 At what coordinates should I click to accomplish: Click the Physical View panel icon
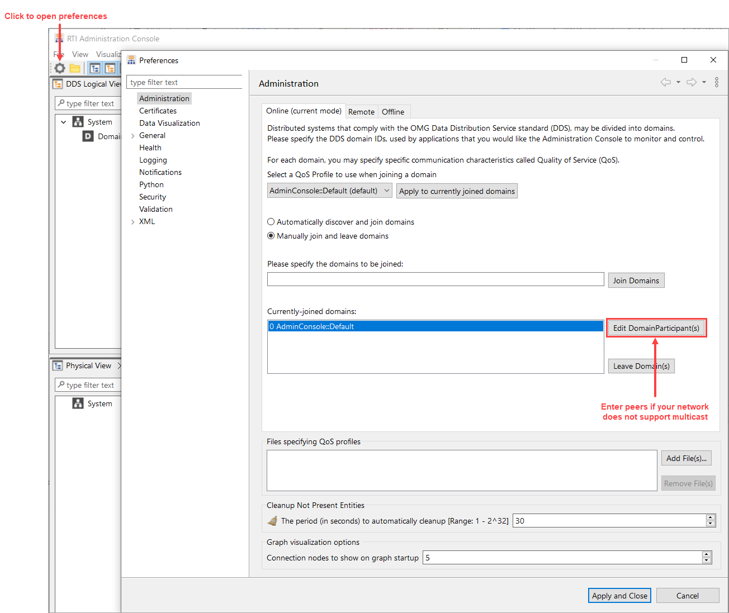(58, 365)
